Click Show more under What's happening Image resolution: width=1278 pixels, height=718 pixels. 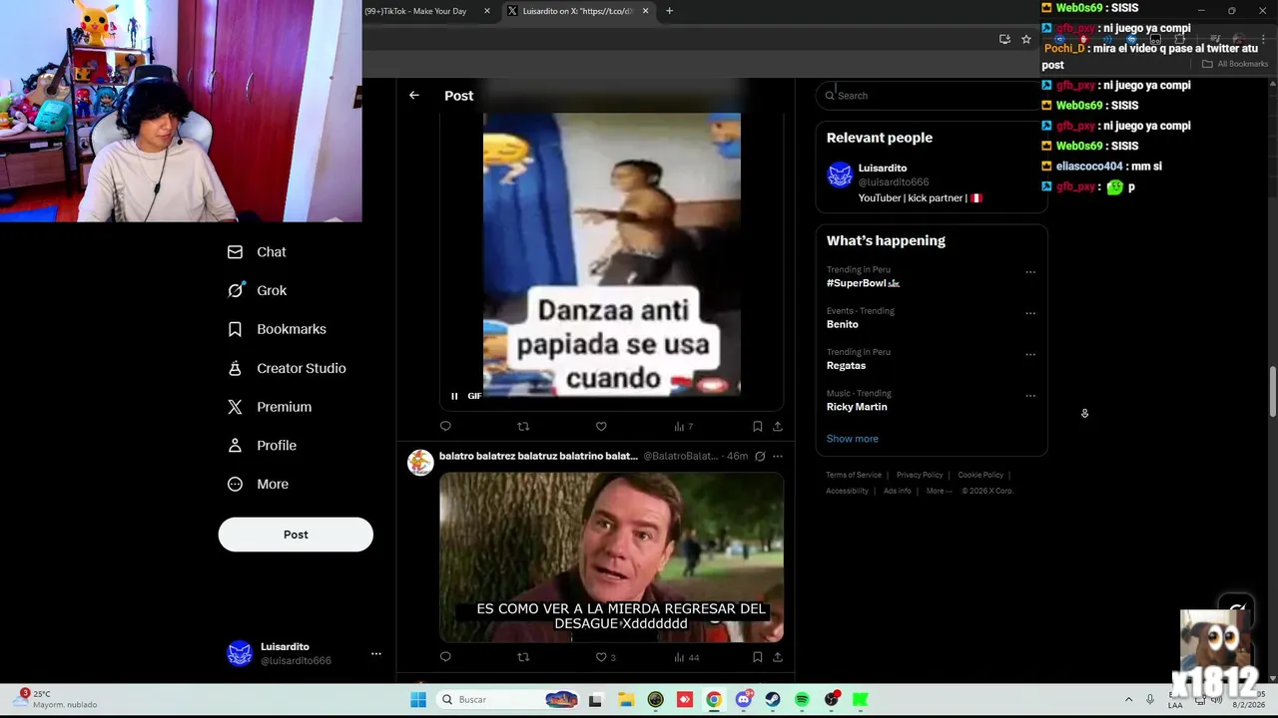852,439
